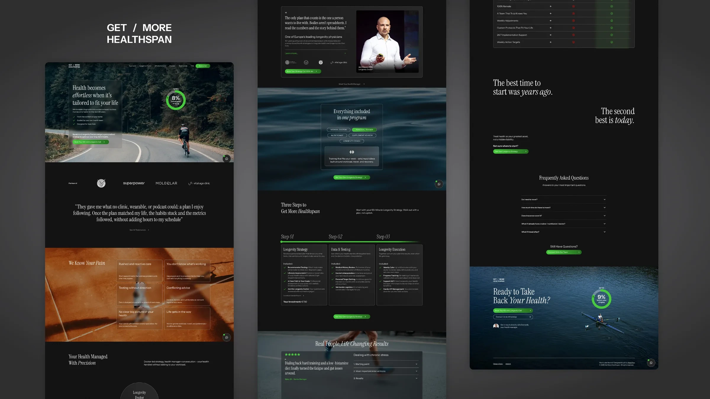Click red cross in A Team That Truly Knows You row

(573, 13)
